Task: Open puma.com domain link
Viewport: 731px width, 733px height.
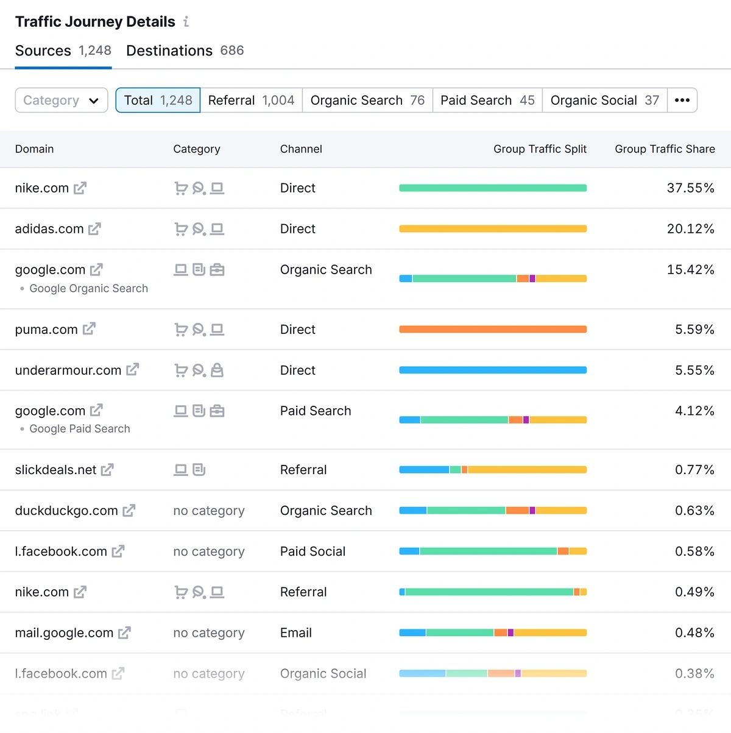Action: pos(46,330)
